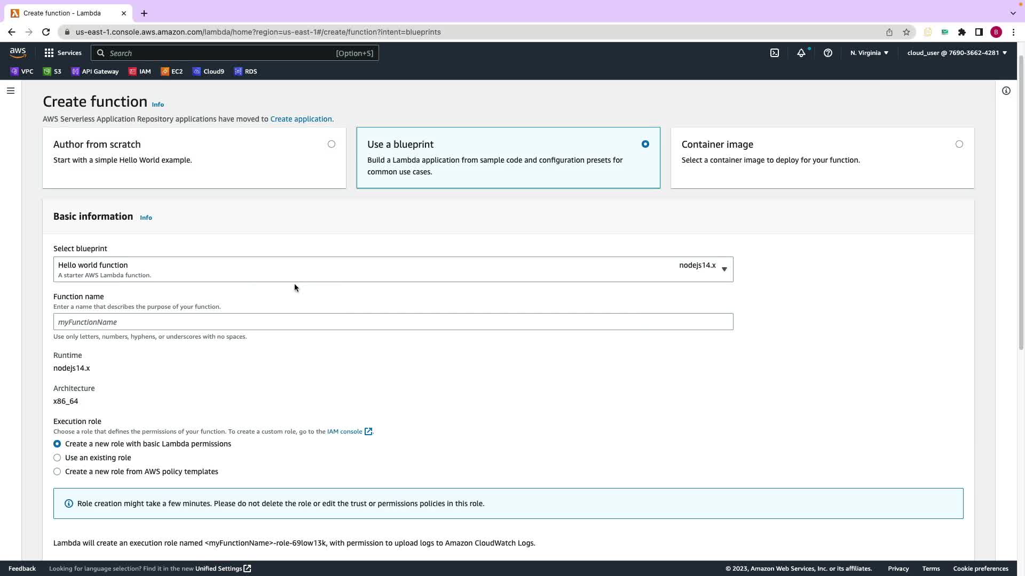Image resolution: width=1025 pixels, height=576 pixels.
Task: Open the notifications bell
Action: (801, 53)
